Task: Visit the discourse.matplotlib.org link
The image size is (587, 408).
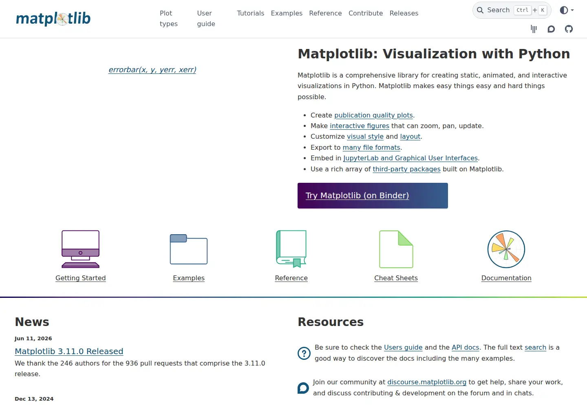Action: (x=427, y=382)
